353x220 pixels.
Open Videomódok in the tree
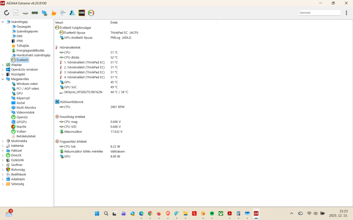click(26, 113)
